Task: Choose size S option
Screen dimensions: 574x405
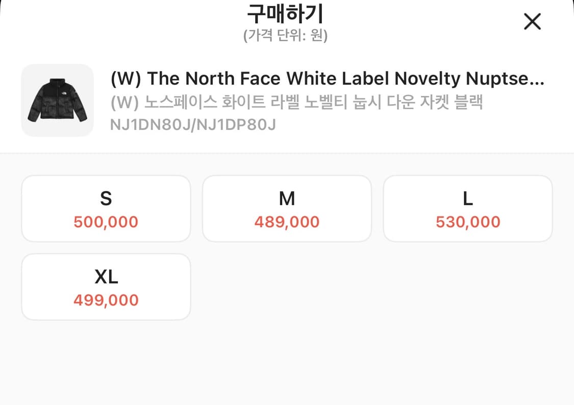Action: [106, 208]
